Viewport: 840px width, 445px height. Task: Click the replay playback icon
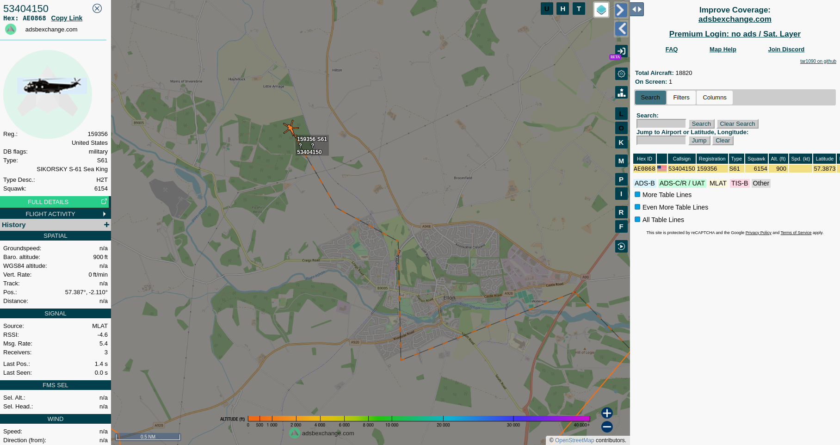point(621,246)
